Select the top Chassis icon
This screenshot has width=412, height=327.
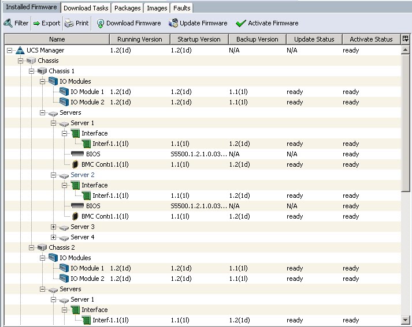tap(31, 61)
